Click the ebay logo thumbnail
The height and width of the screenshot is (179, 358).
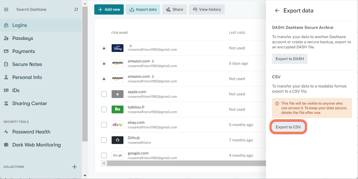pyautogui.click(x=117, y=125)
